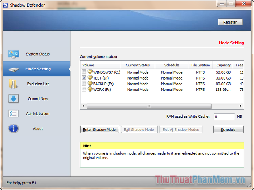
Task: Open the Administration page
Action: tap(37, 114)
